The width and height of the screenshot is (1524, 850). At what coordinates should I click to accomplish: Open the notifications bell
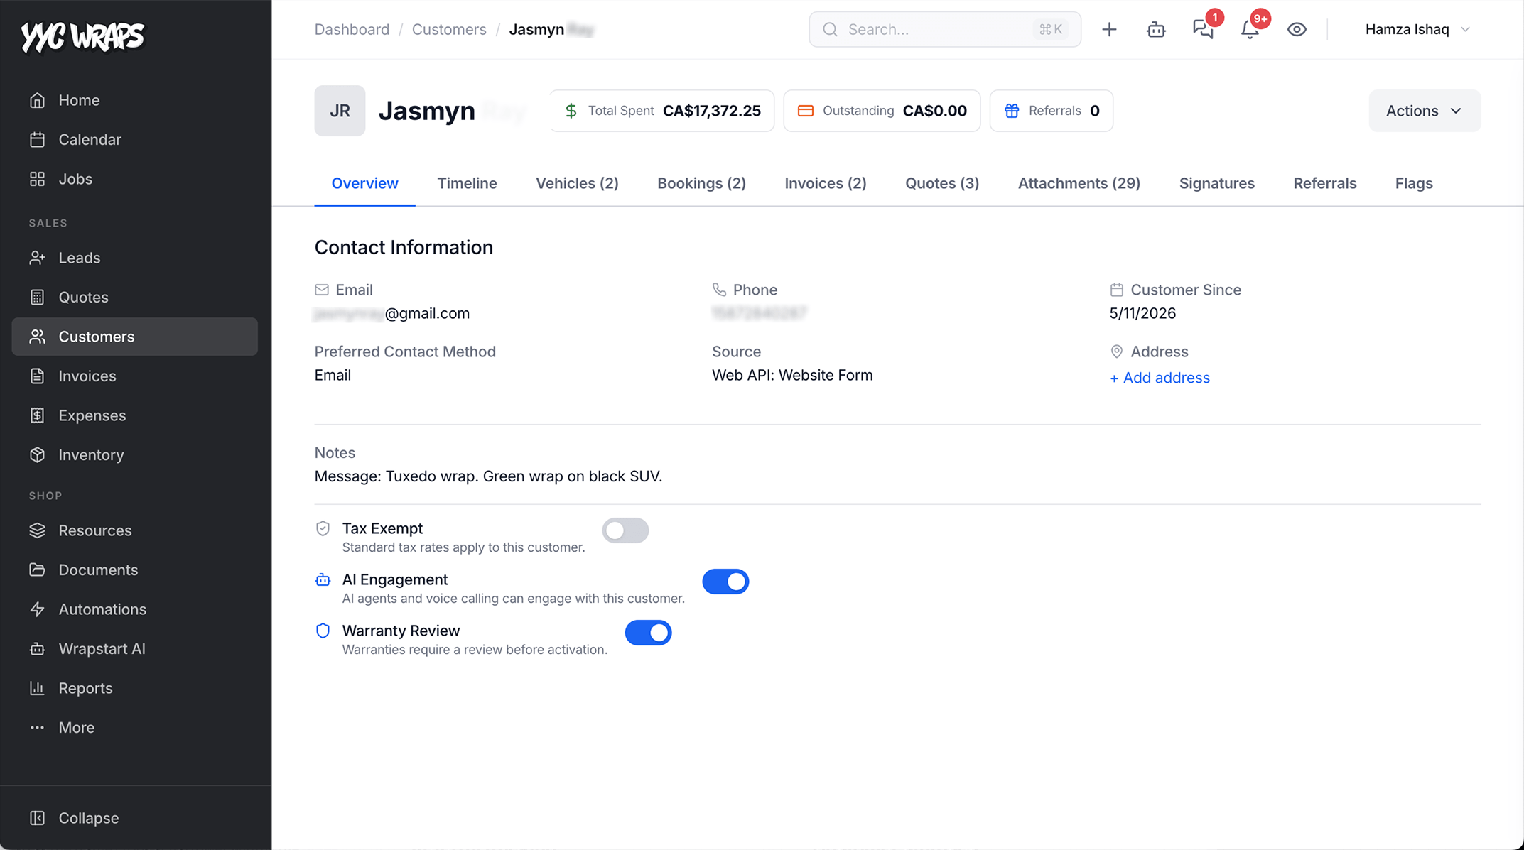click(1250, 29)
